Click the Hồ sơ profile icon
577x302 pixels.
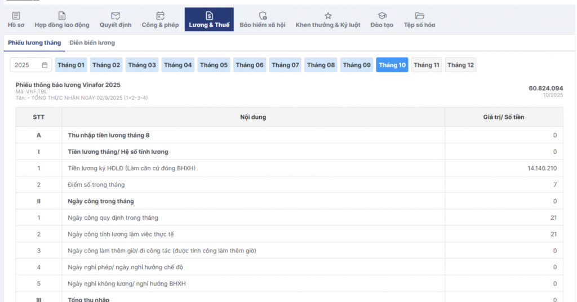(16, 16)
